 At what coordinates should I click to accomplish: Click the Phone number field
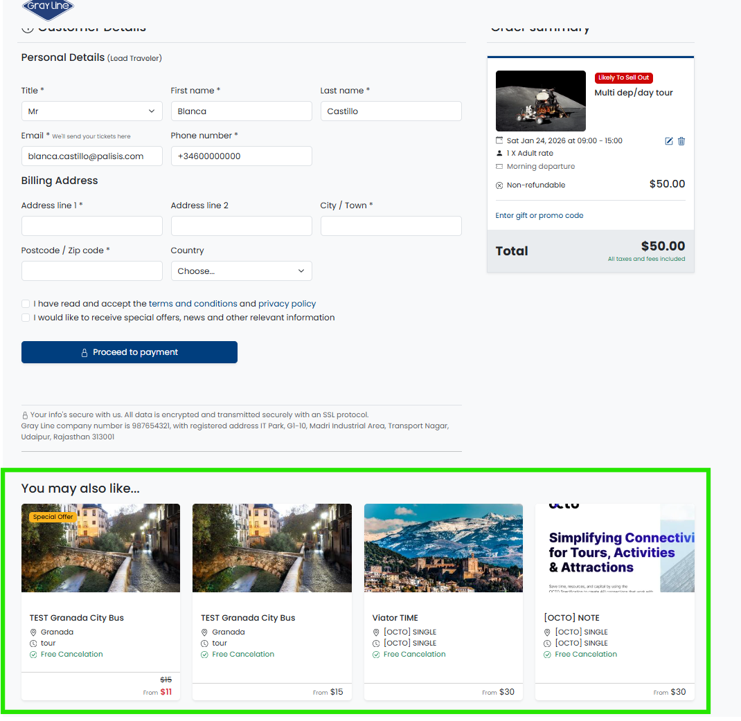(x=241, y=156)
